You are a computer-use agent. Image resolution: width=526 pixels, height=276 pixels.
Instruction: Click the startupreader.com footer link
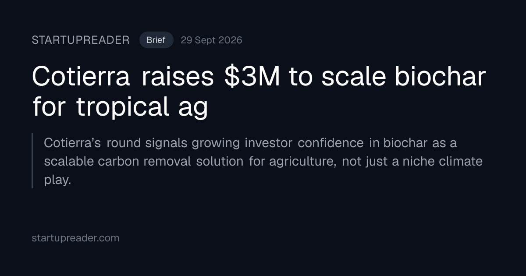click(x=75, y=238)
